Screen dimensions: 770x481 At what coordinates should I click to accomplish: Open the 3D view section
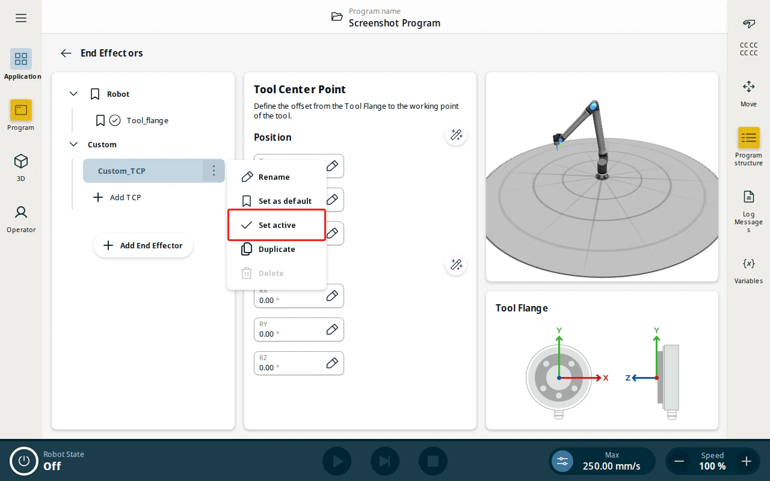[21, 167]
